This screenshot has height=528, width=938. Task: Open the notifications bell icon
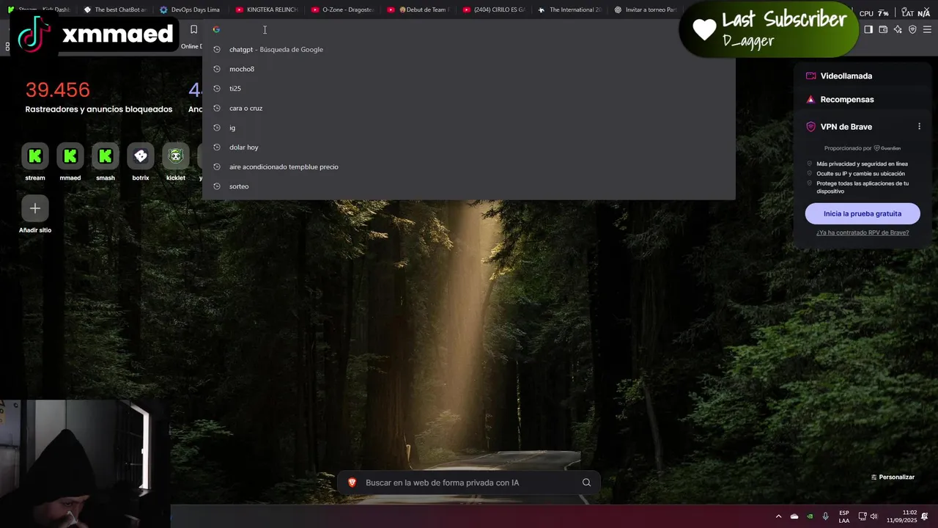924,516
